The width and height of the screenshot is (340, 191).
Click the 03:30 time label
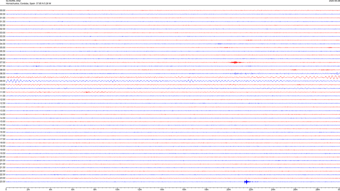pos(2,36)
